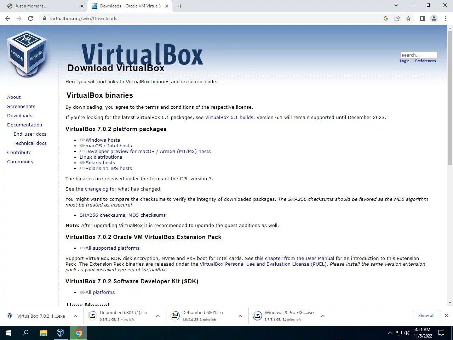Open the PUEL license link

point(263,264)
